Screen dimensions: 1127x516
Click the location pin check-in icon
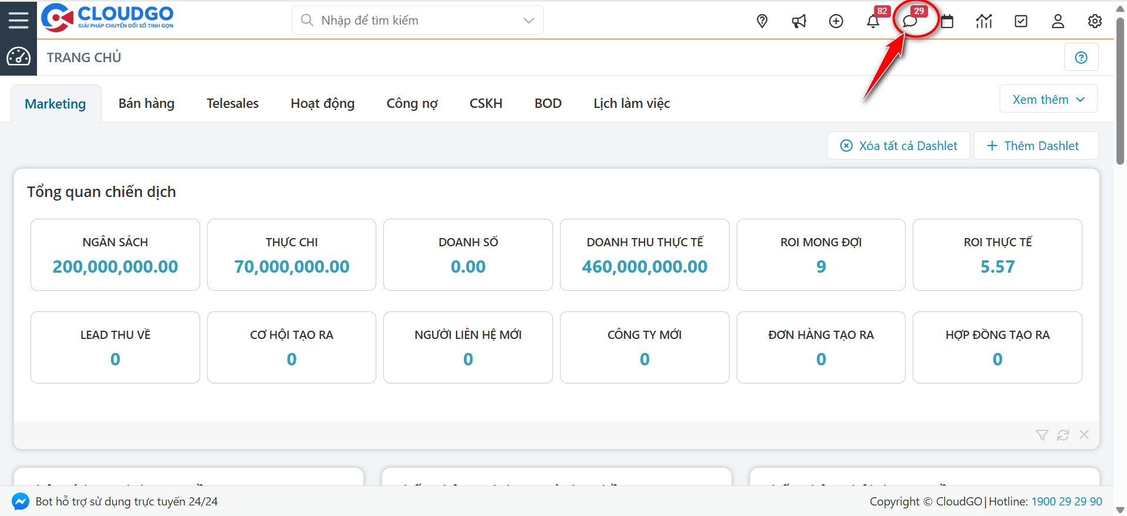coord(762,21)
